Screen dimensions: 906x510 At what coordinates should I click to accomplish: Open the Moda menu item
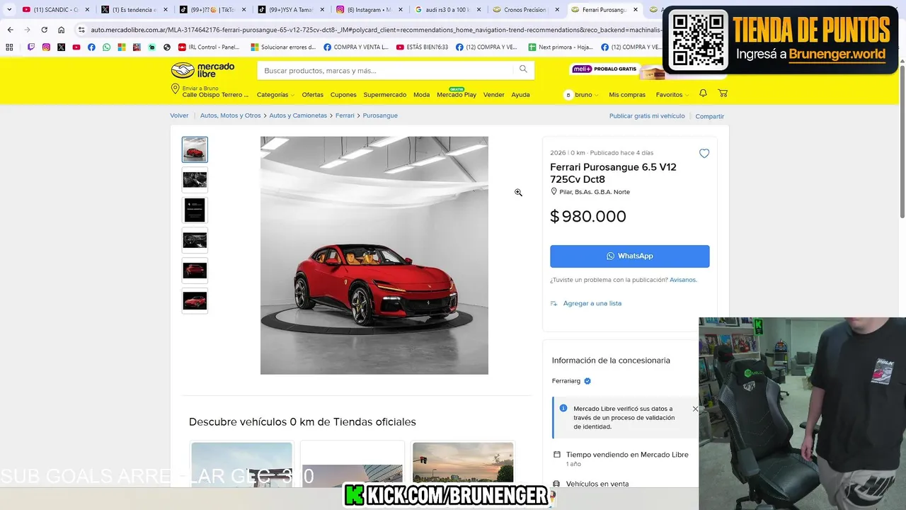421,95
